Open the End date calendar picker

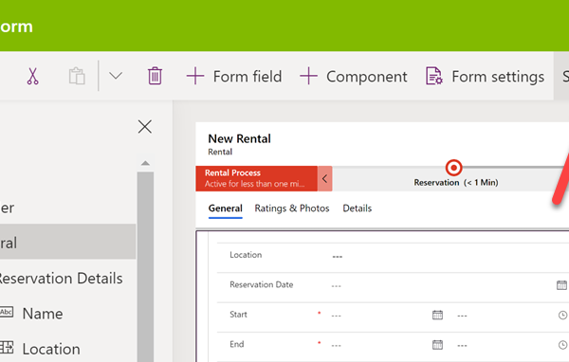[x=437, y=345]
